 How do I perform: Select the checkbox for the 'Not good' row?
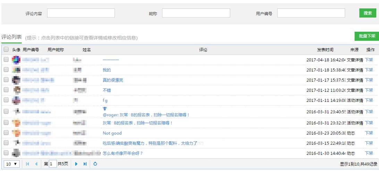coord(6,133)
